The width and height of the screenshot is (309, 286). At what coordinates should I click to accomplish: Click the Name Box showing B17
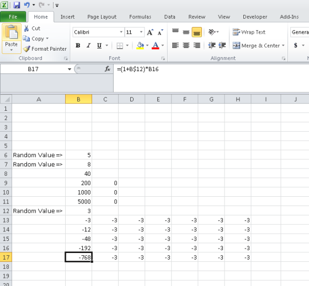tap(33, 69)
